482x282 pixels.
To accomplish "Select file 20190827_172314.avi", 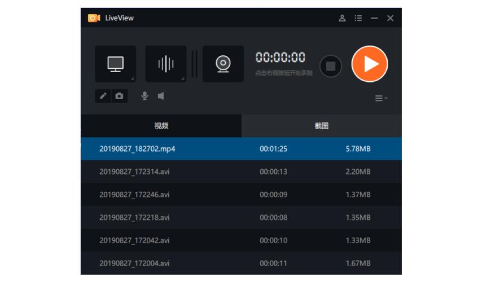I will [241, 171].
